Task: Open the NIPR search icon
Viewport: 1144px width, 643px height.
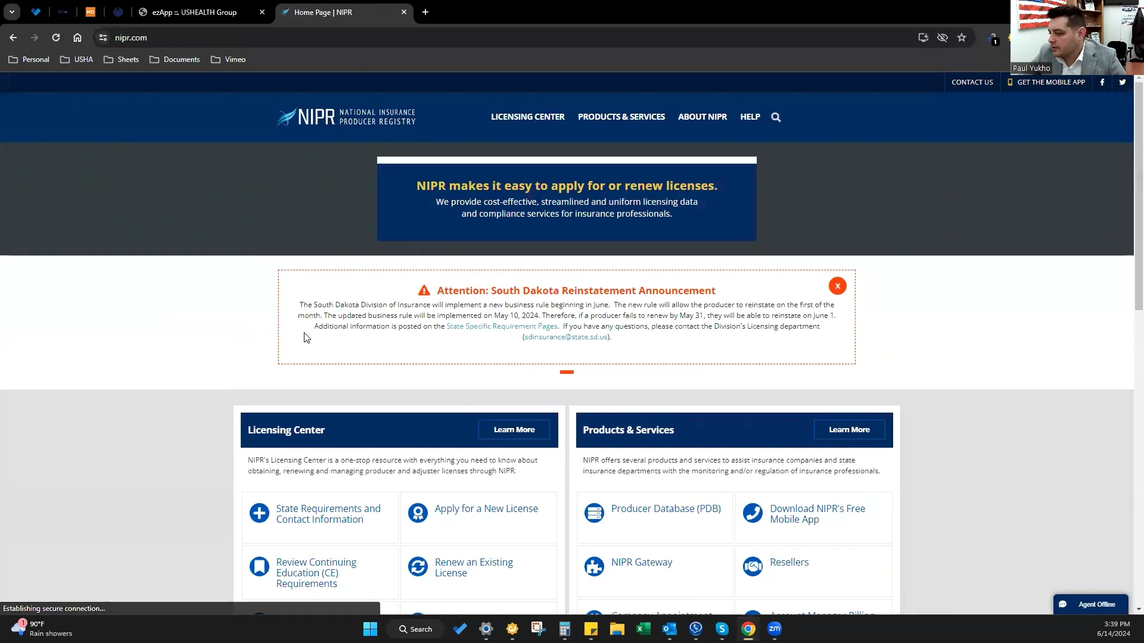Action: [x=775, y=117]
